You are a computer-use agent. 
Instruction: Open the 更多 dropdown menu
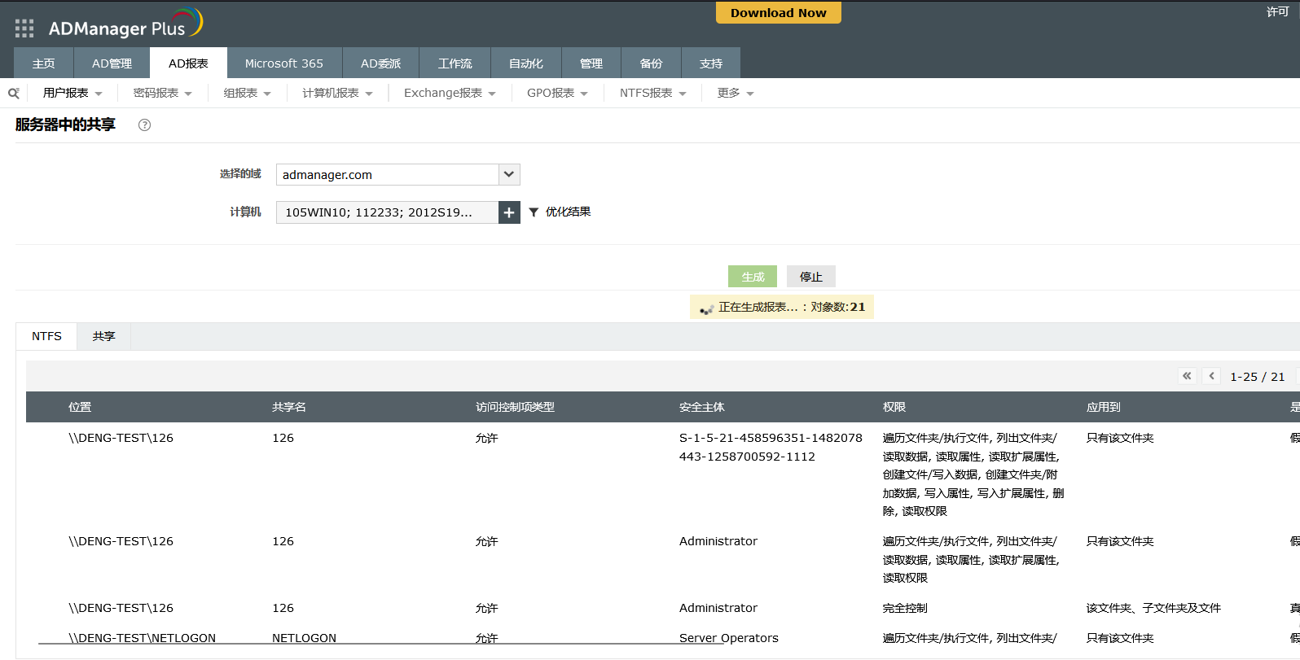click(735, 94)
